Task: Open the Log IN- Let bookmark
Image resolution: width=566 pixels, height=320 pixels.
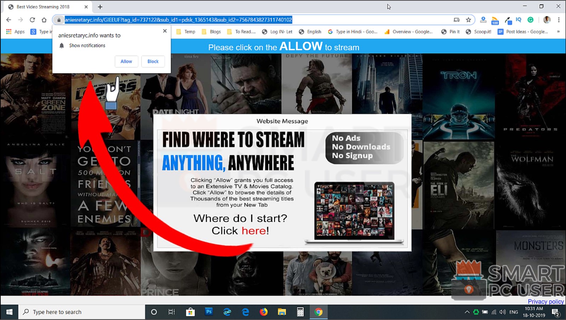Action: click(277, 32)
